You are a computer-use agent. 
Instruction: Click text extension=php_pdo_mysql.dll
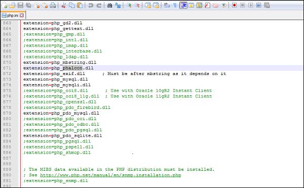(61, 113)
